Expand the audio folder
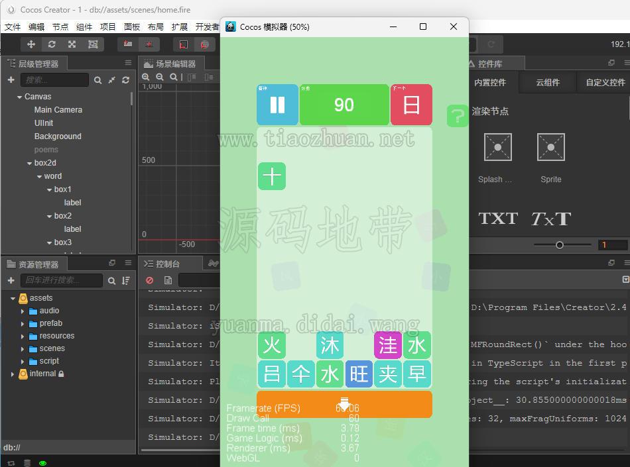 click(23, 311)
